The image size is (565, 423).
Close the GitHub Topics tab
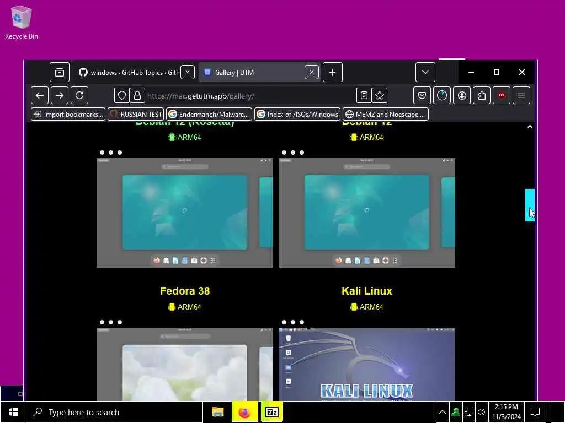coord(188,72)
